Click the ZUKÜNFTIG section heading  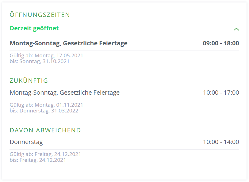tap(29, 81)
